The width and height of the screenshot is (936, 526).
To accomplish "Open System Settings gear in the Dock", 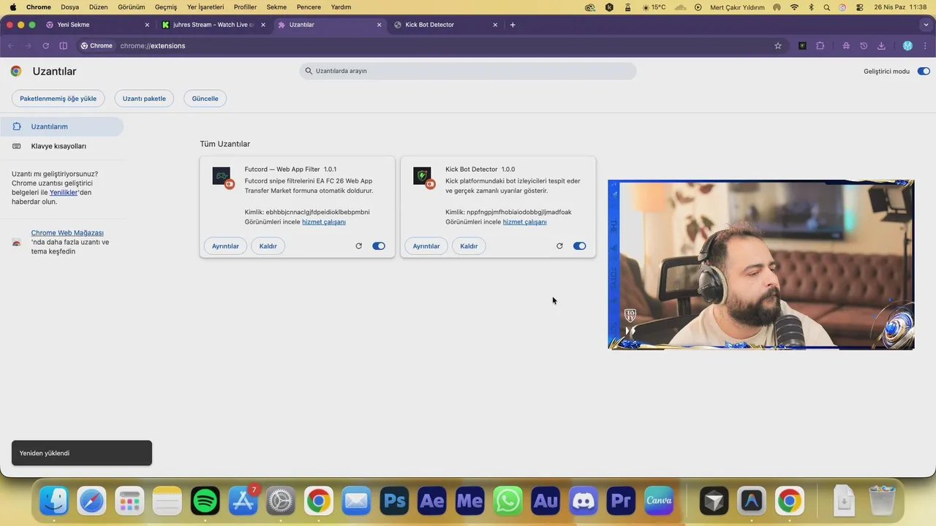I will (x=281, y=501).
